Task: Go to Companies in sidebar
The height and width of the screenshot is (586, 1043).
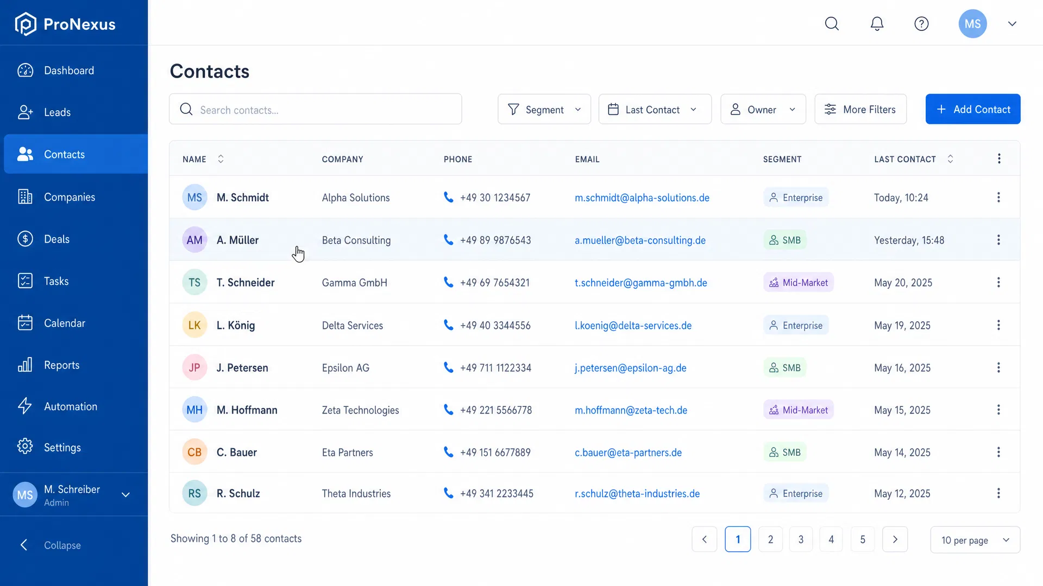Action: (74, 197)
